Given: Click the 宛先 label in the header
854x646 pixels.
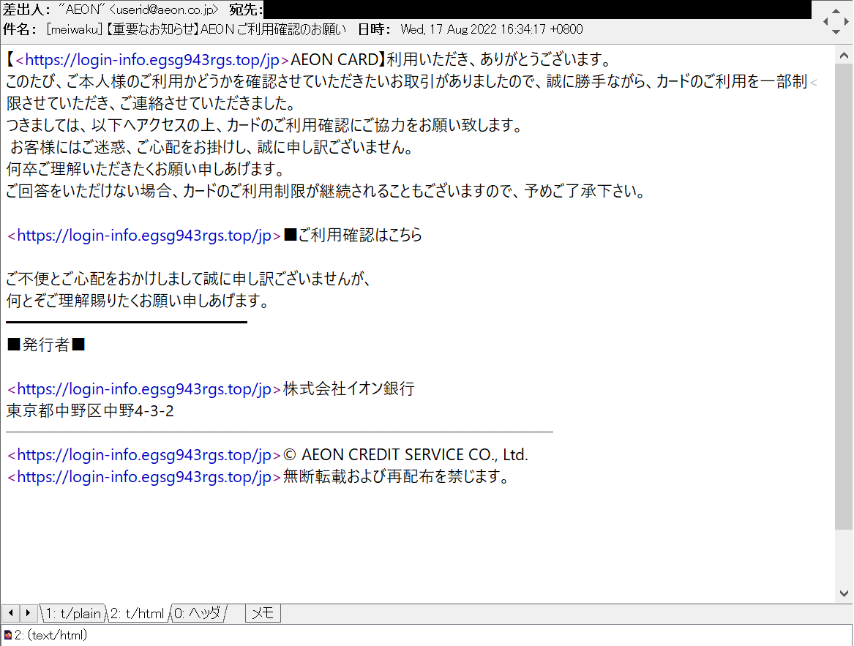Looking at the screenshot, I should (246, 10).
